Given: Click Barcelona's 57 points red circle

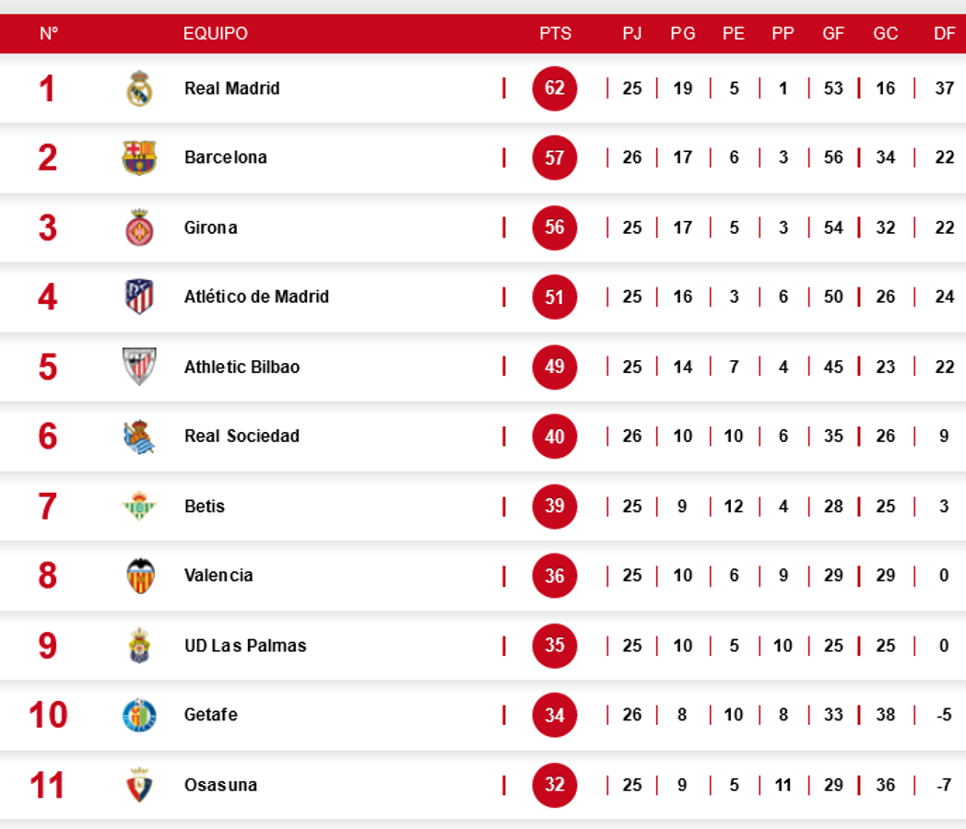Looking at the screenshot, I should click(555, 158).
